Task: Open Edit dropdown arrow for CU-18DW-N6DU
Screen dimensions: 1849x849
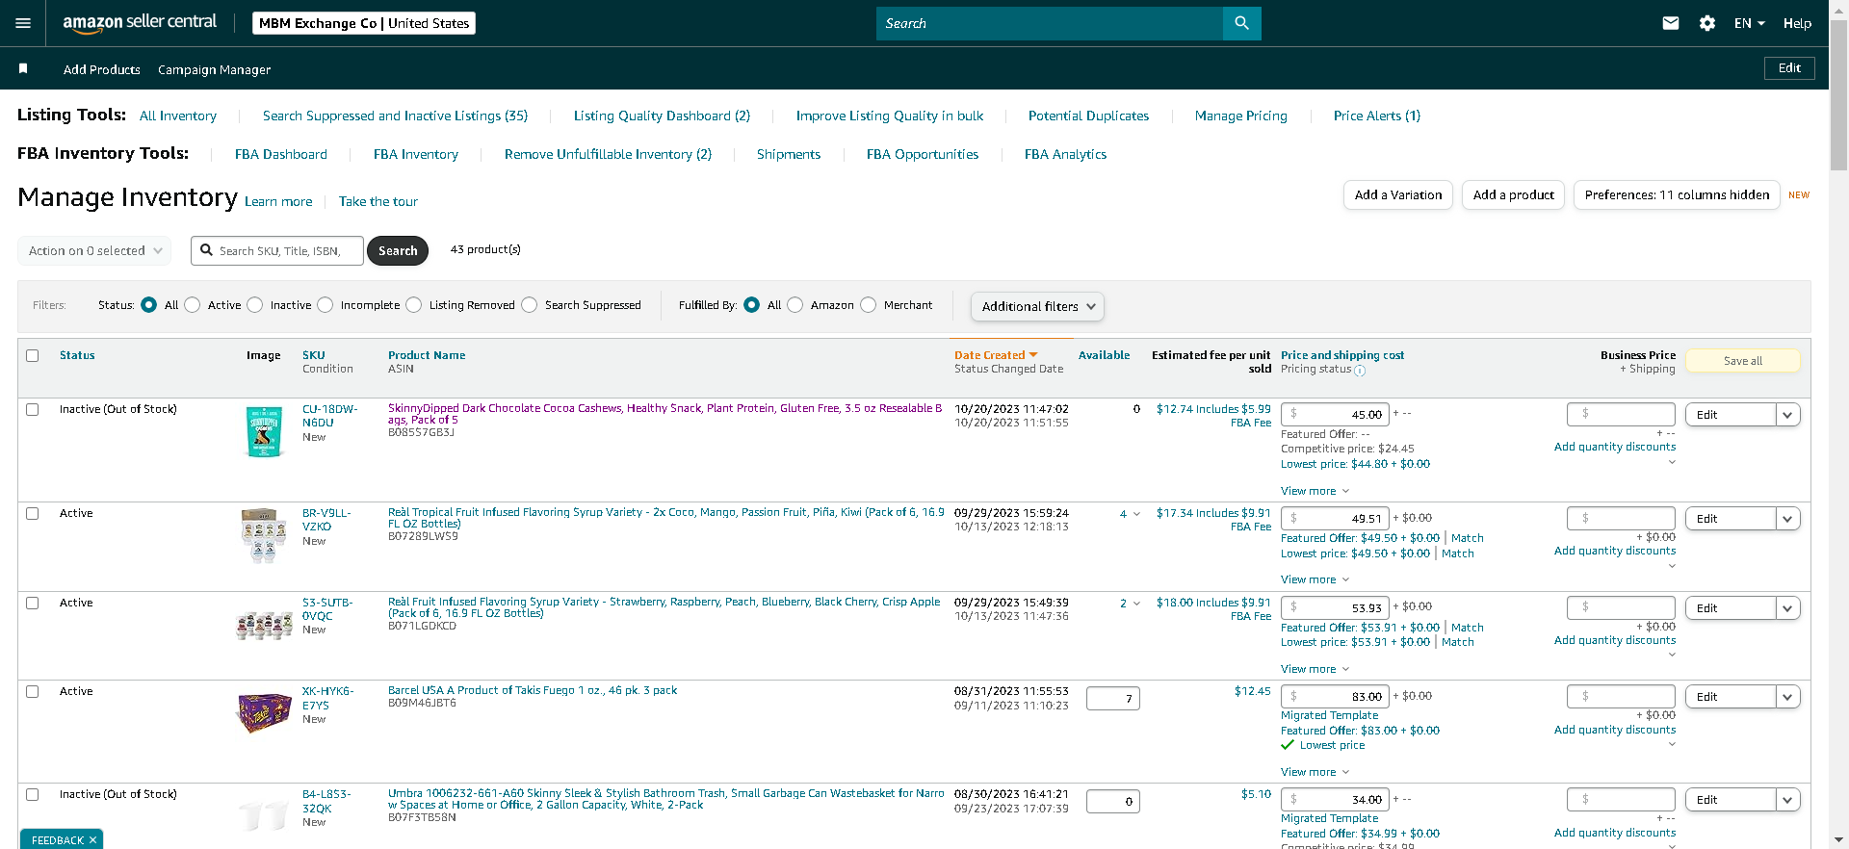Action: 1788,415
